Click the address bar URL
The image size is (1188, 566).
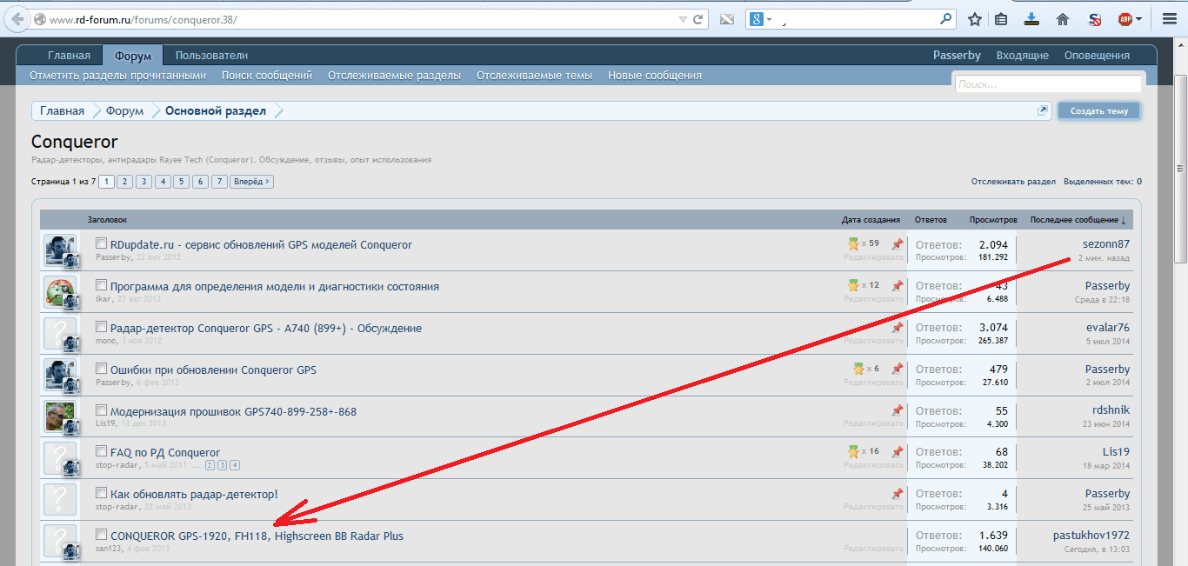point(143,18)
